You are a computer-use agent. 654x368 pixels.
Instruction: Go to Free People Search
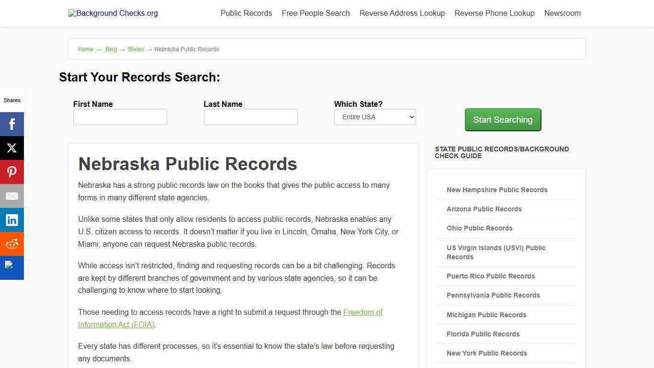[x=316, y=13]
